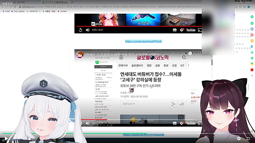Open the blue chat bubble sidebar icon
255x143 pixels.
[x=252, y=29]
